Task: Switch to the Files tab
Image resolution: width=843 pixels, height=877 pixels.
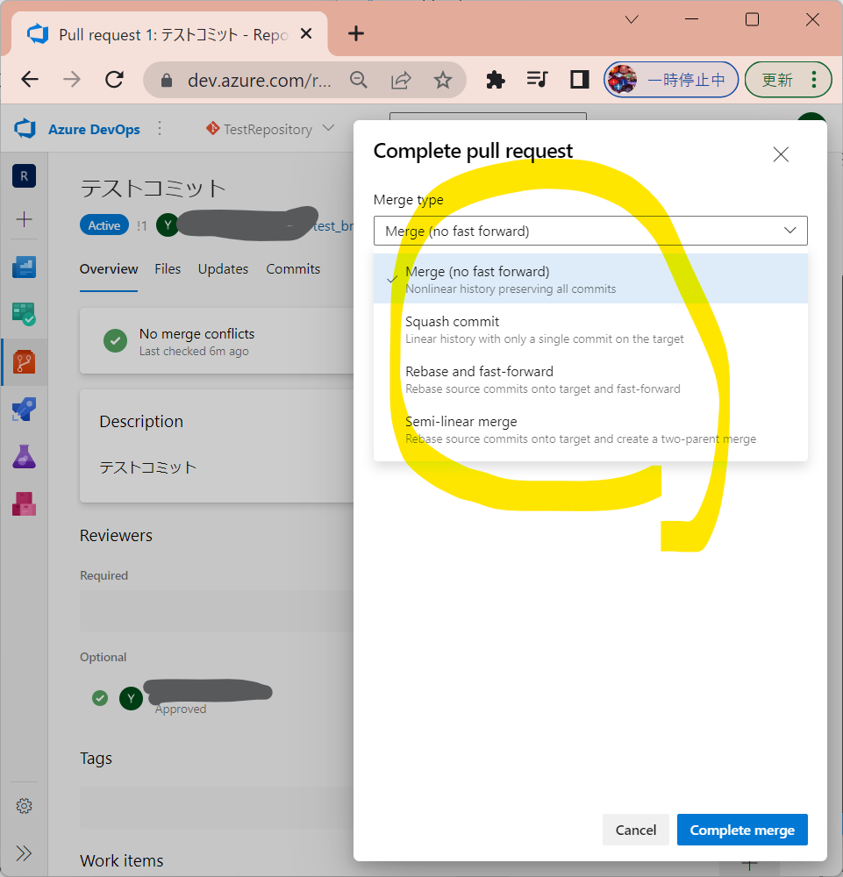Action: point(168,269)
